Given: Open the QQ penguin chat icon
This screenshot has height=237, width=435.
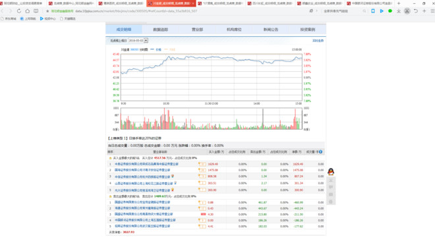Looking at the screenshot, I should coord(331,172).
